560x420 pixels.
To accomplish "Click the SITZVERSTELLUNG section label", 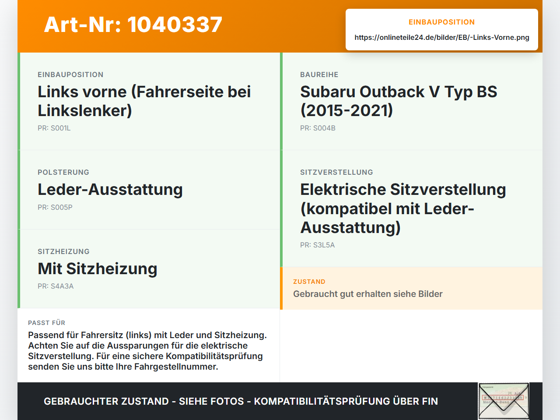I will point(336,173).
